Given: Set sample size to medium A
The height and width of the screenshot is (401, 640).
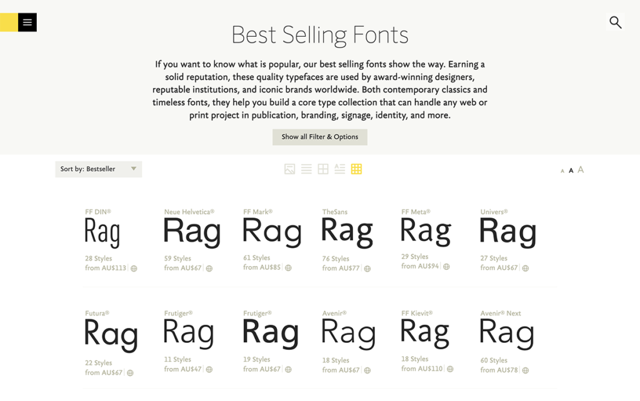Looking at the screenshot, I should [x=571, y=171].
